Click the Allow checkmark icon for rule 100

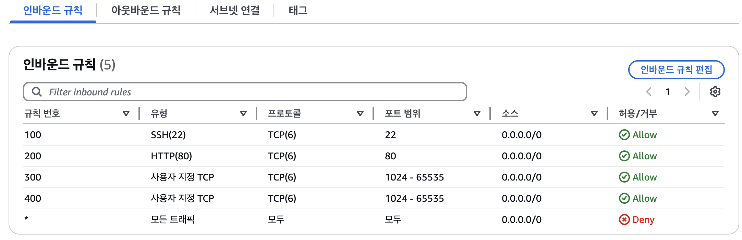point(624,135)
